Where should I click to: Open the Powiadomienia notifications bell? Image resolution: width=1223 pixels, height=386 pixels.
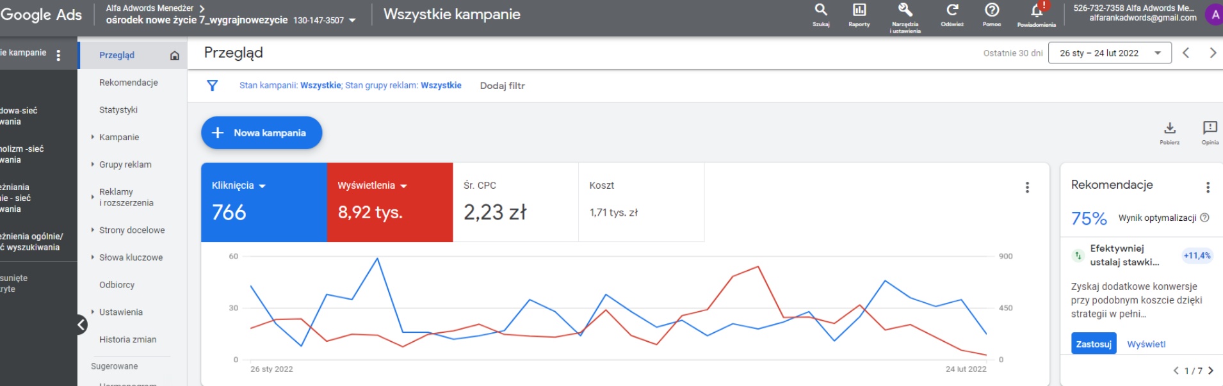point(1036,12)
